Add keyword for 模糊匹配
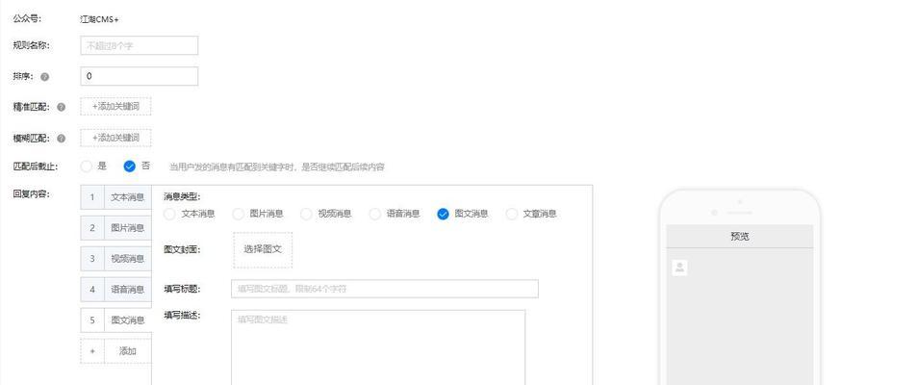917x385 pixels. [115, 138]
